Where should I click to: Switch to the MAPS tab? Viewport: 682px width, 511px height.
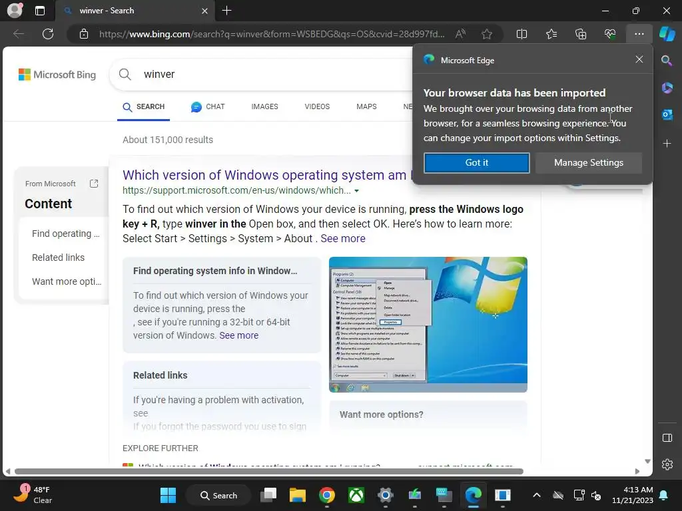coord(366,107)
